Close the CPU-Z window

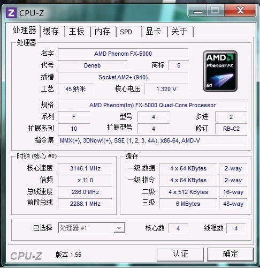240,11
